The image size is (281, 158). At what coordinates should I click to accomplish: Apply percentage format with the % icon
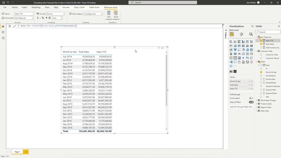pos(43,18)
